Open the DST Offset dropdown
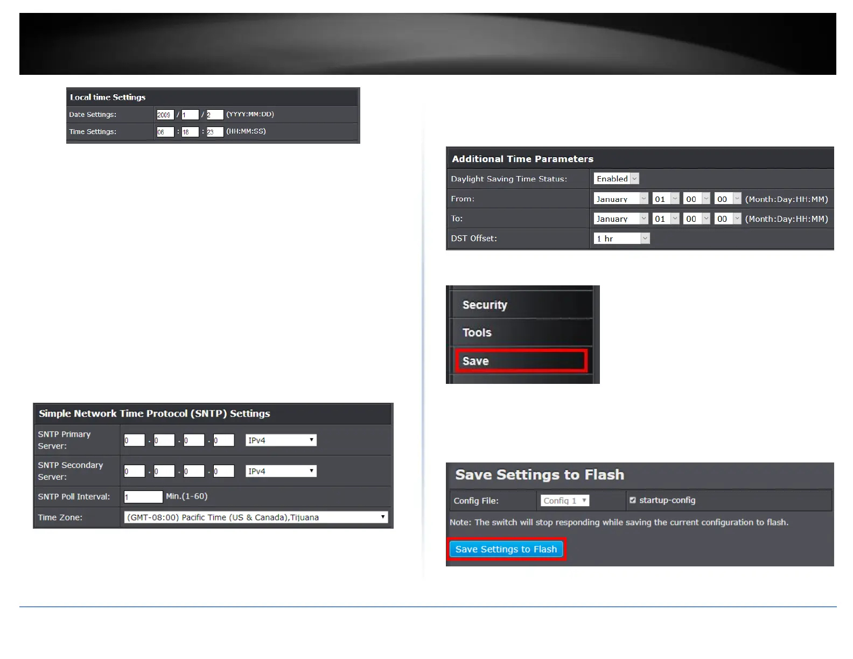The width and height of the screenshot is (853, 659). coord(622,239)
